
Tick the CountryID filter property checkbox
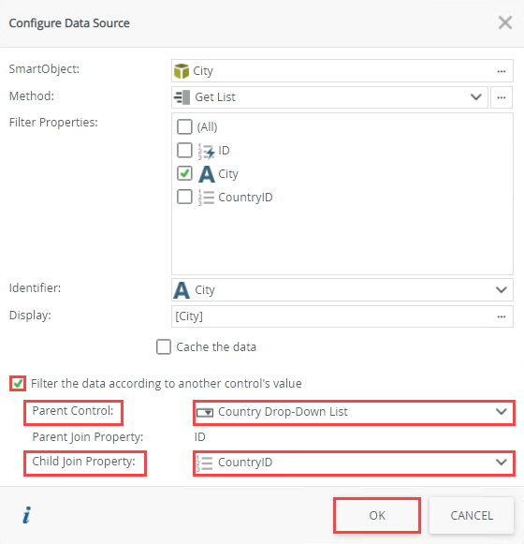tap(184, 197)
